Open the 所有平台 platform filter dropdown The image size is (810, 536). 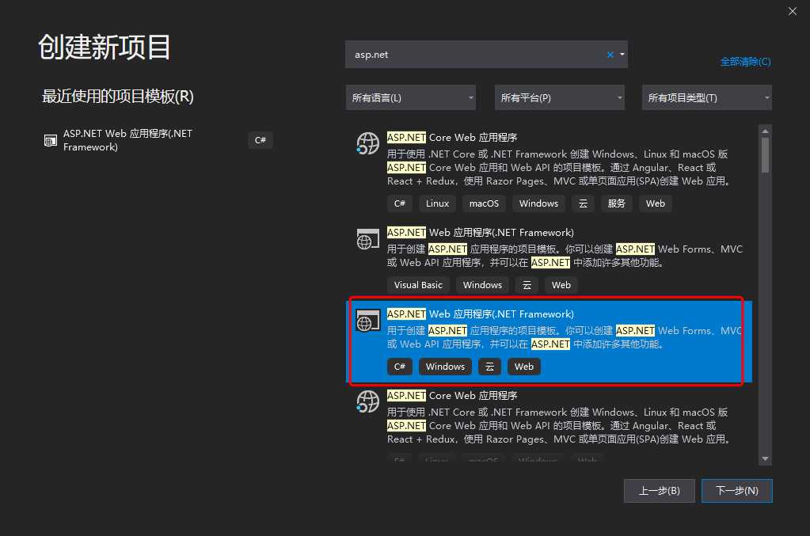click(x=559, y=97)
